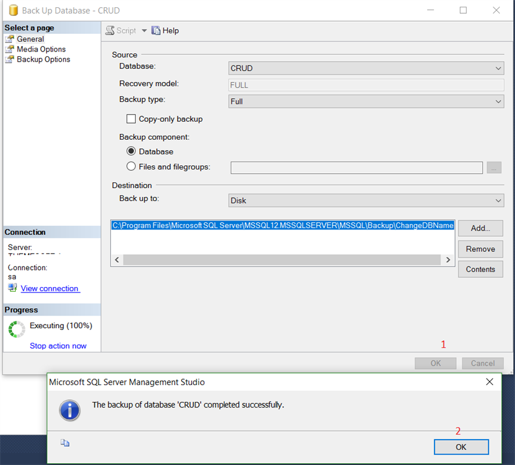Screen dimensions: 515x465
Task: Click the database cylinder icon in title bar
Action: 13,10
